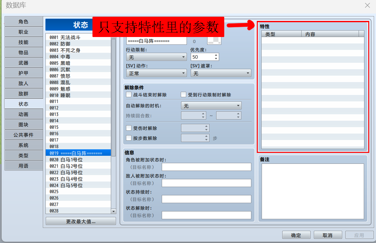Select state 0001 无法战斗
376x243 pixels.
pos(78,37)
